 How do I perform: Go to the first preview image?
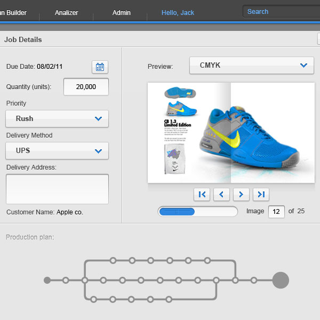[x=202, y=194]
